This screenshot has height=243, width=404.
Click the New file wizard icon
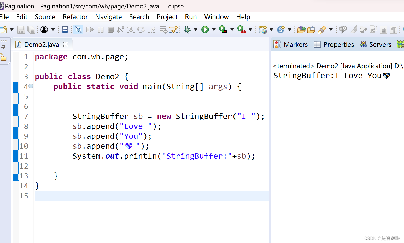tap(3, 30)
